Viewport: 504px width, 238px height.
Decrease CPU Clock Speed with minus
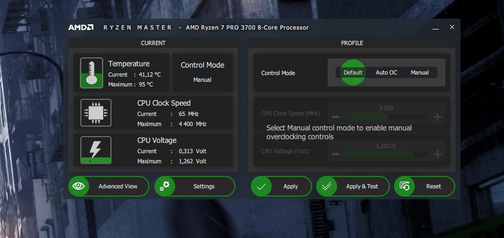pos(335,117)
